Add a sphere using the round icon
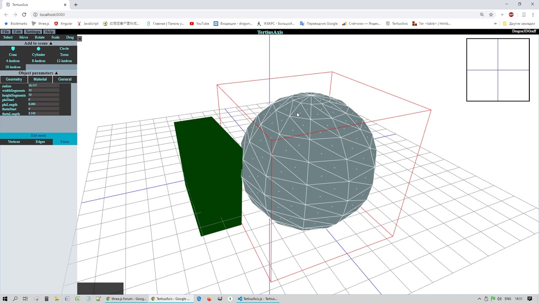Screen dimensions: 539x303 [x=39, y=49]
